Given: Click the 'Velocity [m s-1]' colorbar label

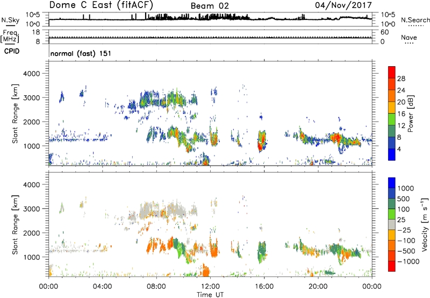Looking at the screenshot, I should click(425, 224).
